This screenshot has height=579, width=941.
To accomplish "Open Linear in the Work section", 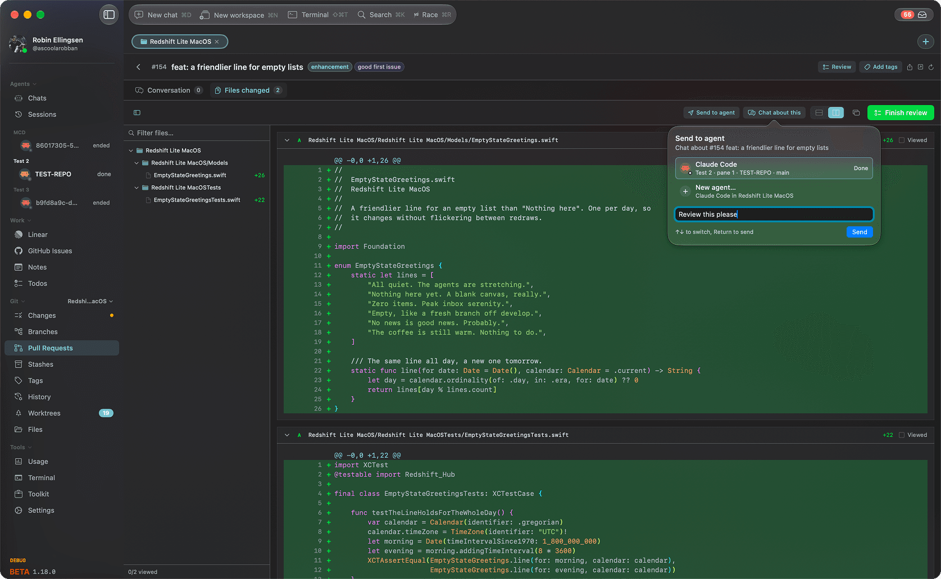I will (62, 235).
